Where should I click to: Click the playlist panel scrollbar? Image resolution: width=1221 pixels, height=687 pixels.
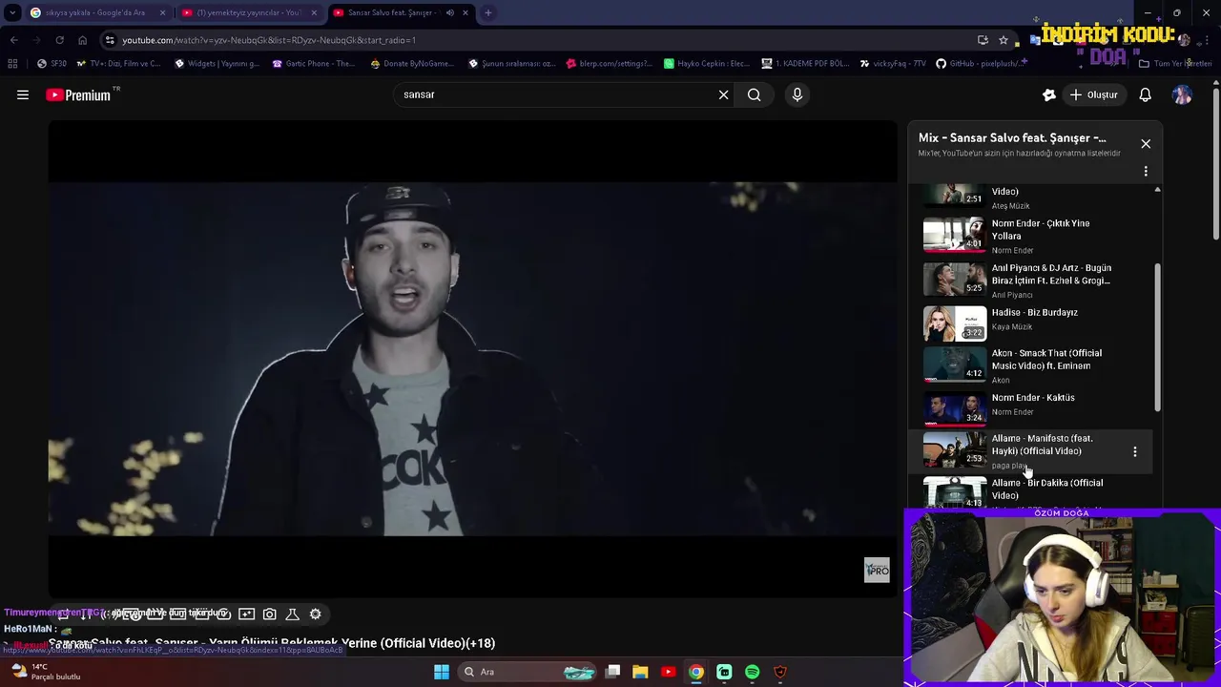click(1158, 338)
